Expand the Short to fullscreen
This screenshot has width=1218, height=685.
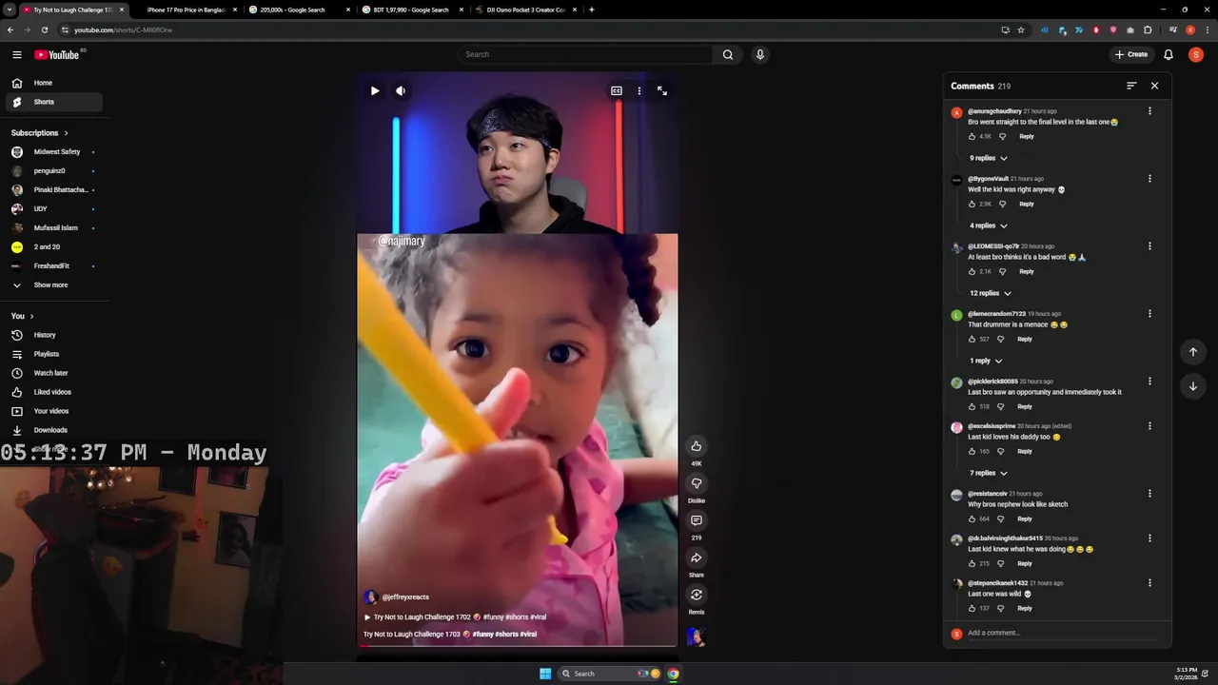click(662, 91)
